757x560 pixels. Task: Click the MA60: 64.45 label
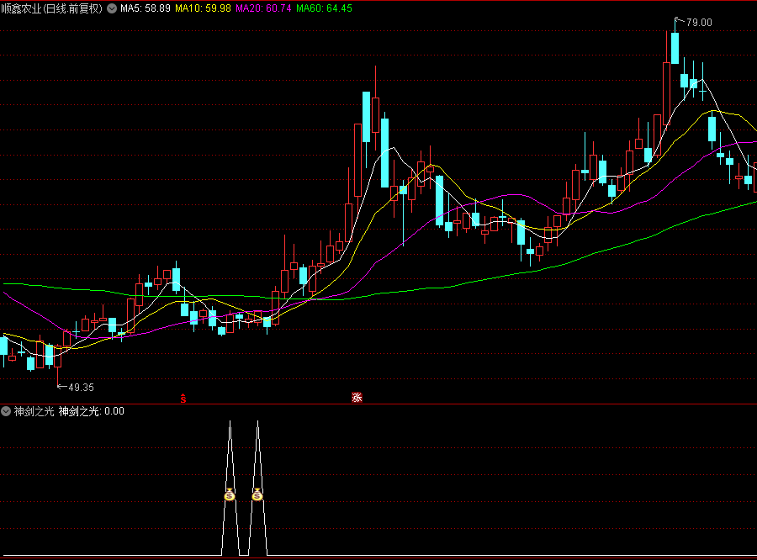tap(324, 8)
